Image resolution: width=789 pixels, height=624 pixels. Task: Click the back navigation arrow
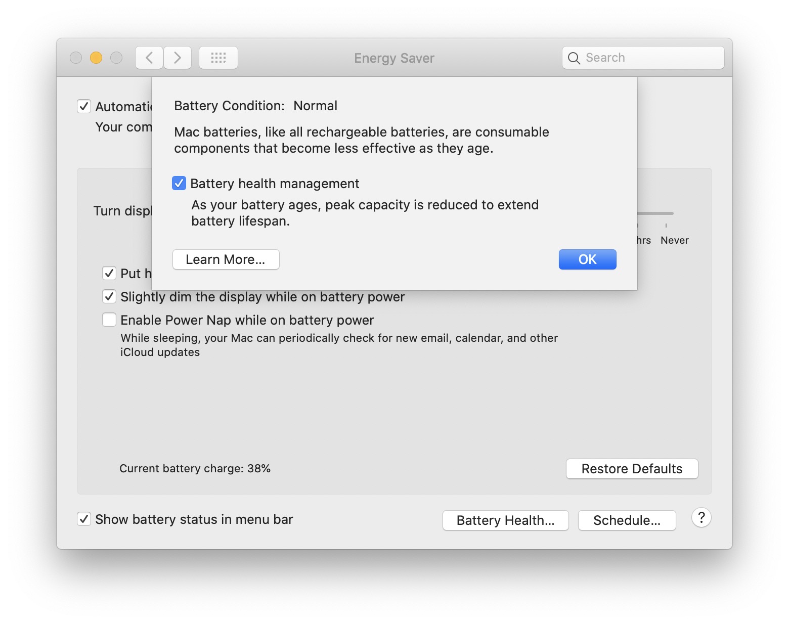(x=149, y=58)
